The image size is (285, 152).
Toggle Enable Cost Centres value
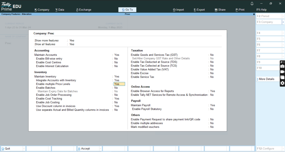tap(116, 62)
